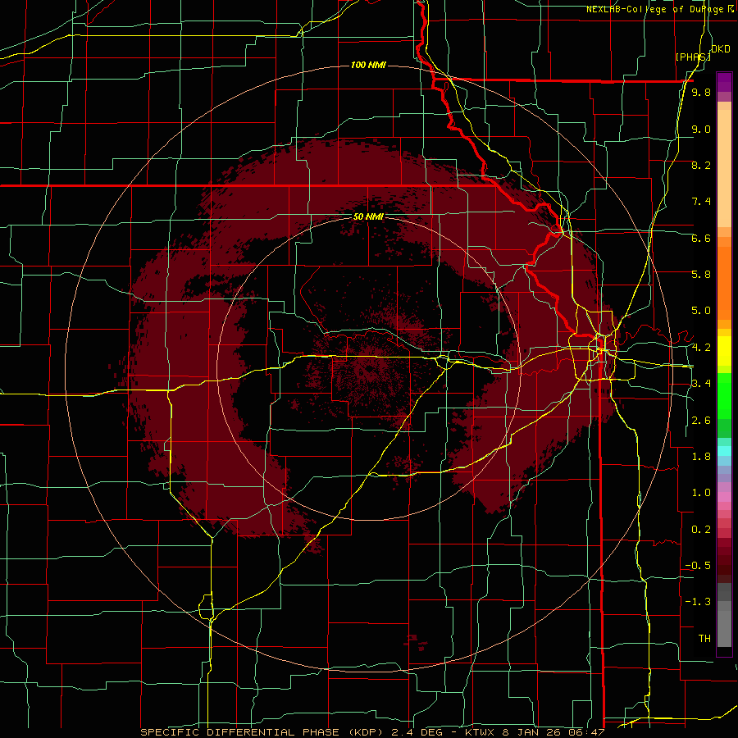Click the 5.8 scale value

pyautogui.click(x=701, y=275)
